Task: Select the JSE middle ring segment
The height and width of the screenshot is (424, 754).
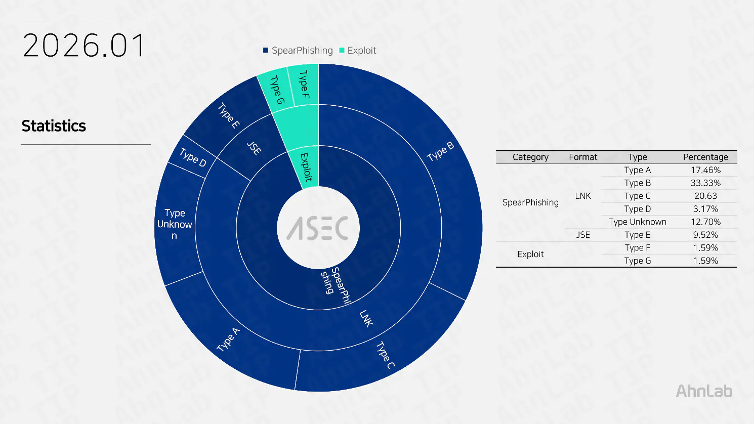Action: 254,148
